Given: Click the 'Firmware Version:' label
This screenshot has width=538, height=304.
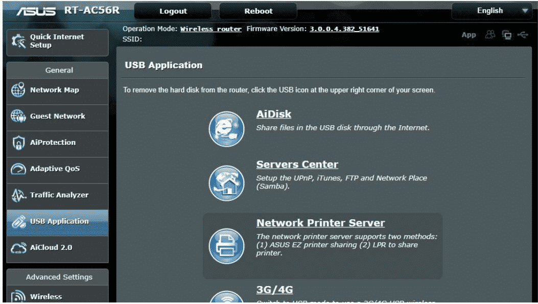Looking at the screenshot, I should (276, 29).
